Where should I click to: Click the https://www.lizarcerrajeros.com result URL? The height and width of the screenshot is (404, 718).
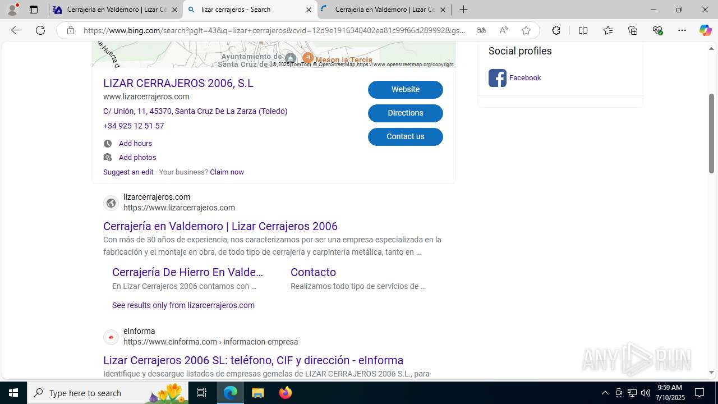tap(179, 208)
